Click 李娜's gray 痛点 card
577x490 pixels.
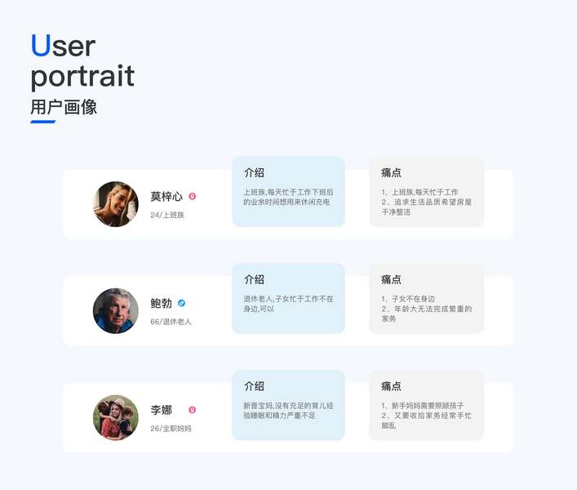[426, 405]
